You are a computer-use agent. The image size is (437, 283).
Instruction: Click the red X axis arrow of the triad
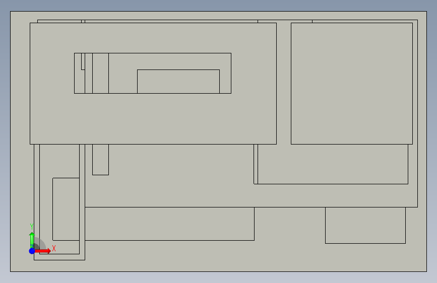[x=43, y=251]
